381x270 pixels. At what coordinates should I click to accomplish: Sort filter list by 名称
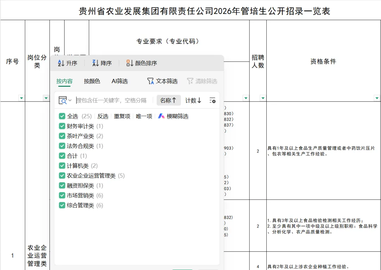tap(168, 100)
